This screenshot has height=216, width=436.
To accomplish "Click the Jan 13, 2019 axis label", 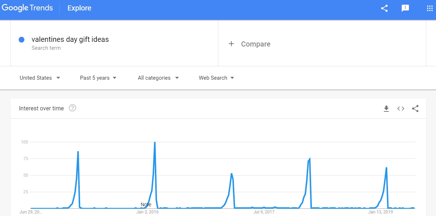I will pos(380,212).
